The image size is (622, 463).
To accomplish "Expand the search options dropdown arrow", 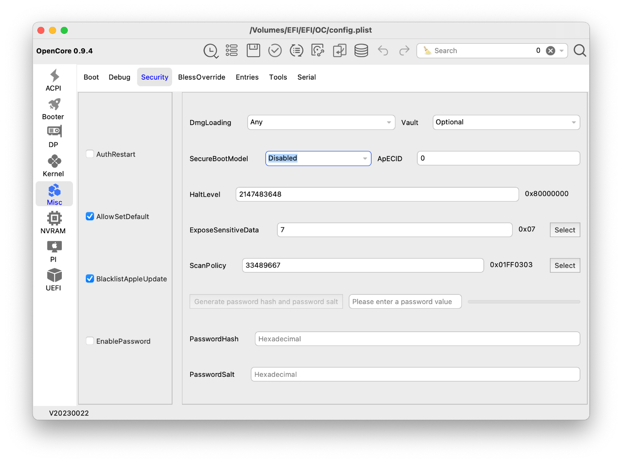I will click(561, 51).
